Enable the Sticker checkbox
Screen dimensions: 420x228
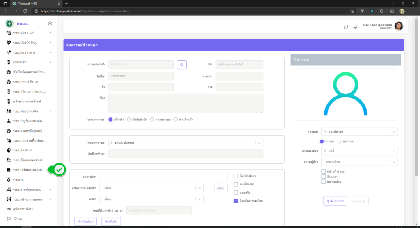tap(324, 176)
